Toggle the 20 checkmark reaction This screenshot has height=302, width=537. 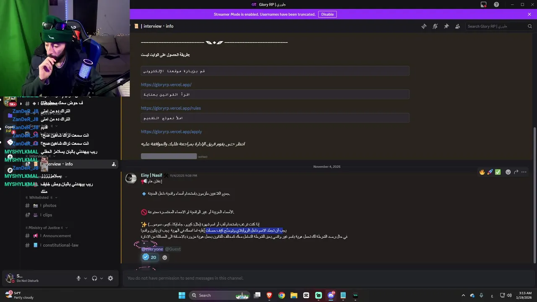[149, 257]
